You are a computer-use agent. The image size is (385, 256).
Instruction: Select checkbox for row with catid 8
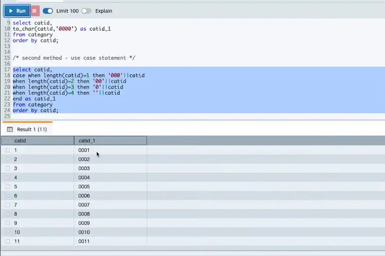click(7, 214)
